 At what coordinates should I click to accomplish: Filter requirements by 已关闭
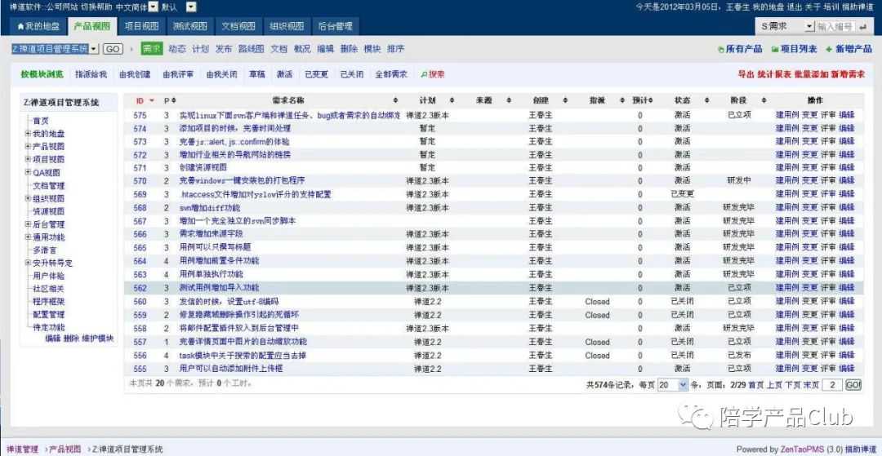[x=351, y=74]
